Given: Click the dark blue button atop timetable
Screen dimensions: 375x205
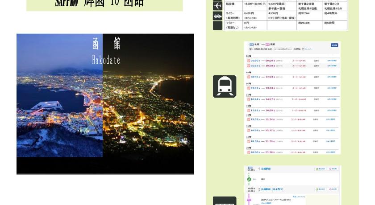Looking at the screenshot, I should pyautogui.click(x=334, y=45).
